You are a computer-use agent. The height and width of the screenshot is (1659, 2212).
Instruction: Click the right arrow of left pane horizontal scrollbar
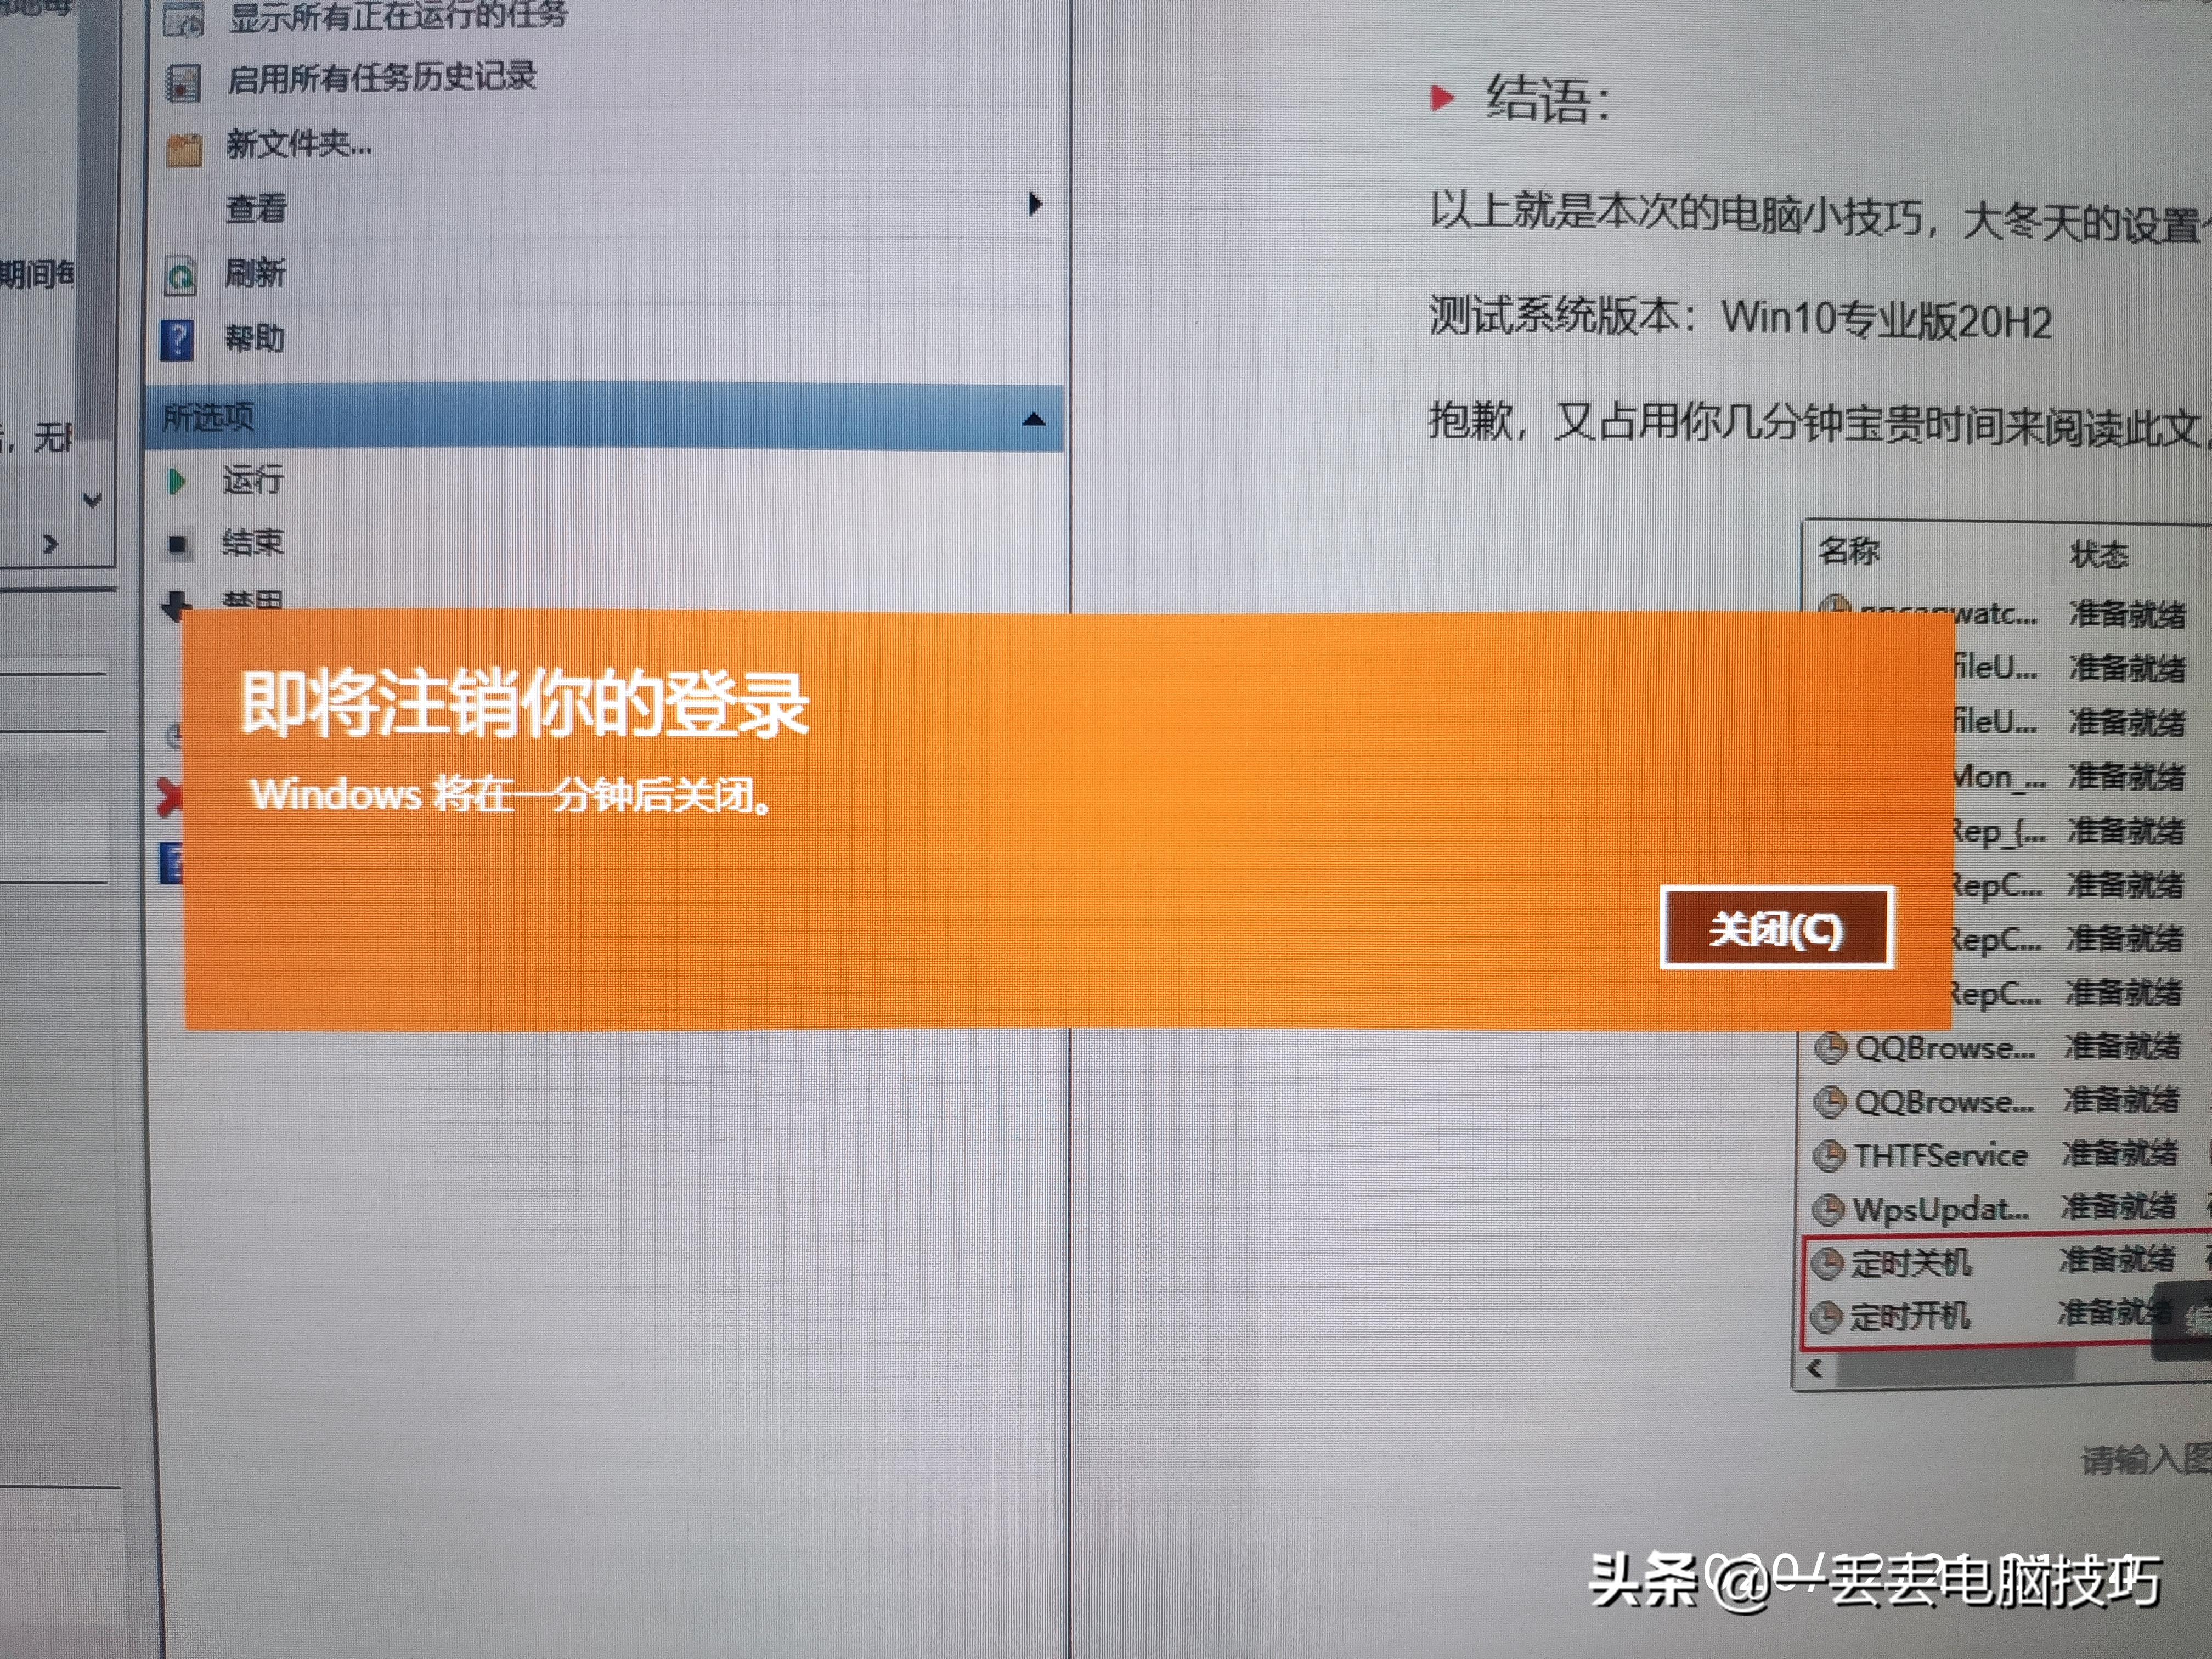coord(51,544)
